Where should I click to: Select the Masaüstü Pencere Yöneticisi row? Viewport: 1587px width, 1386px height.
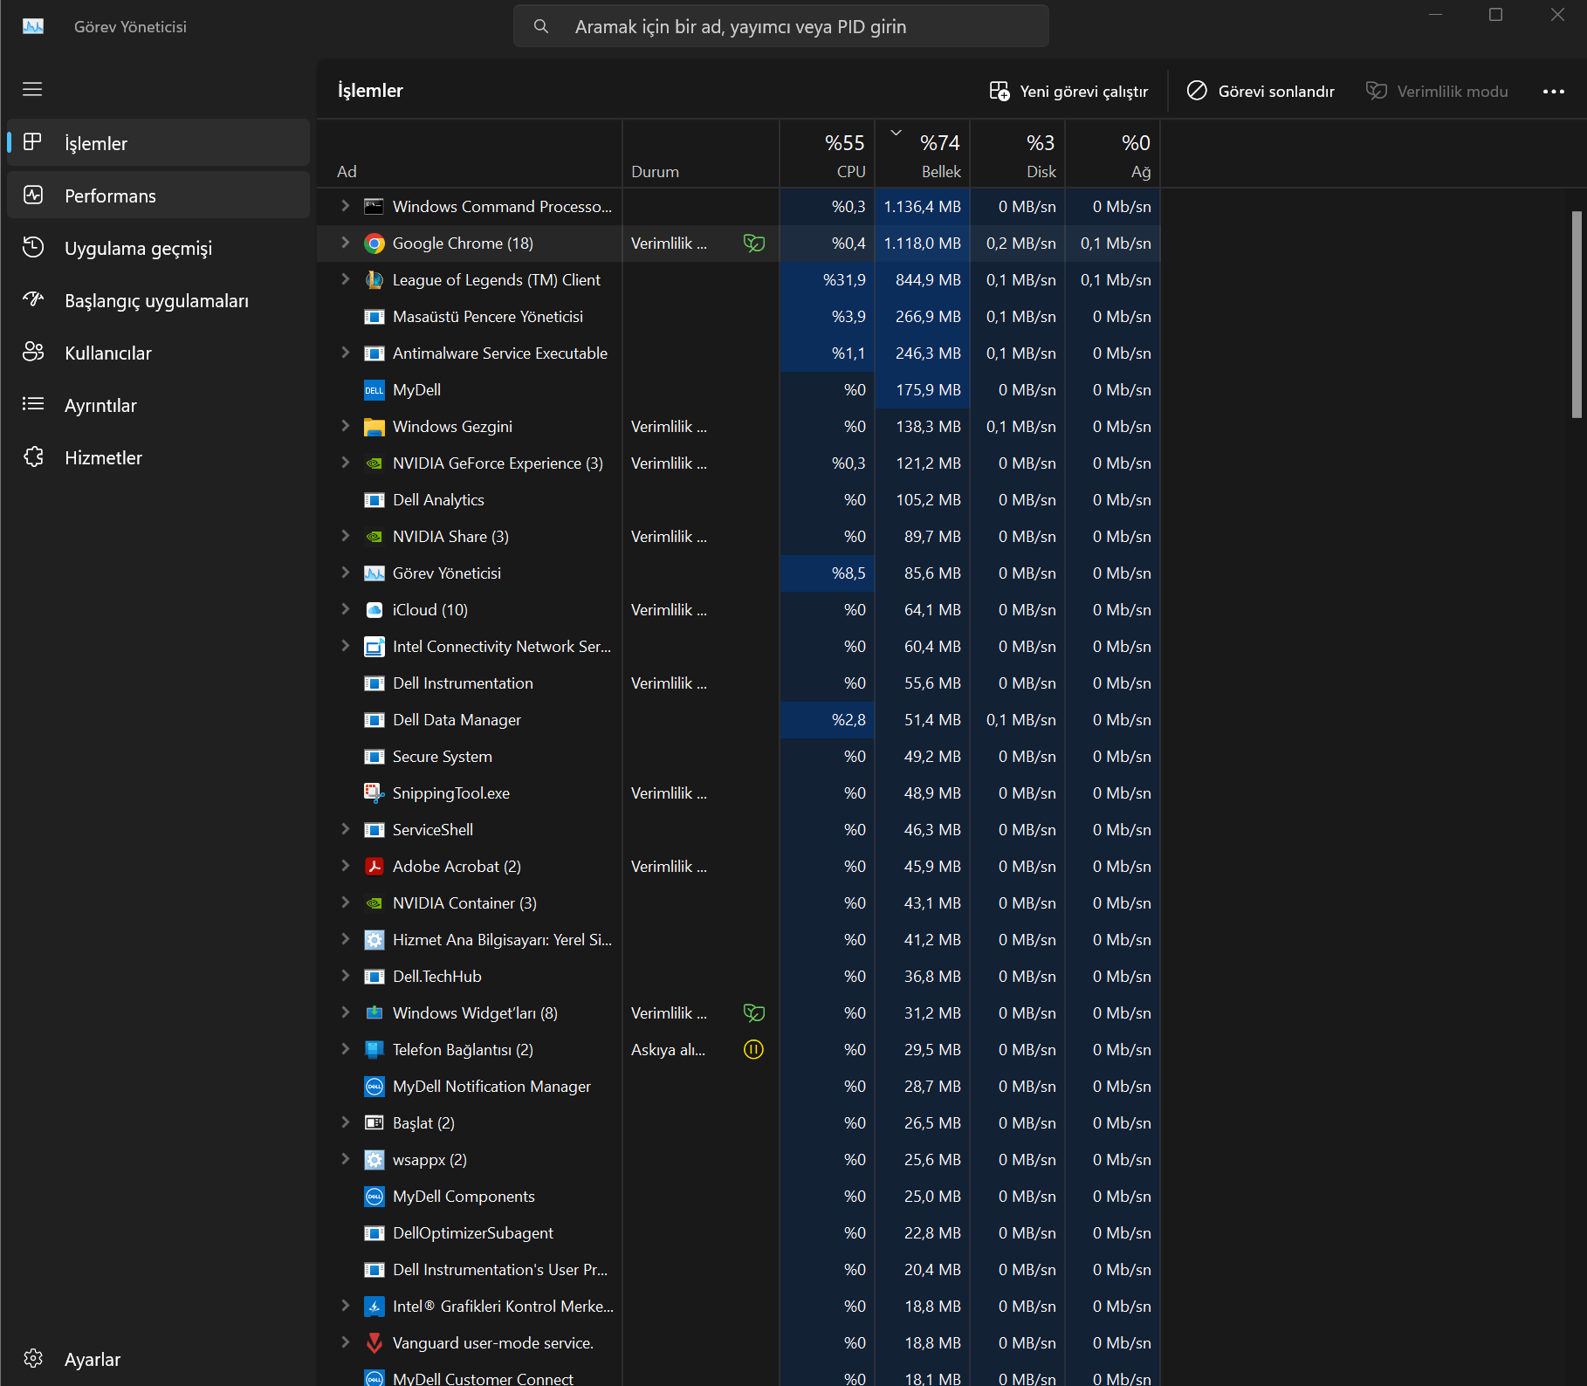[739, 317]
